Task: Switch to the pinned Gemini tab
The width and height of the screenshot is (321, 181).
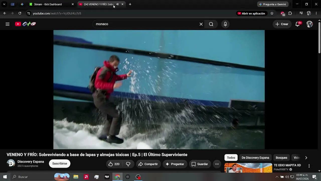Action: [22, 4]
